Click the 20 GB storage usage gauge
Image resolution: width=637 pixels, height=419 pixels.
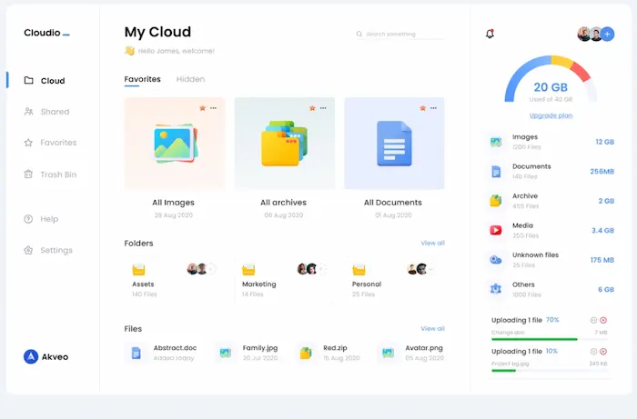pyautogui.click(x=551, y=79)
